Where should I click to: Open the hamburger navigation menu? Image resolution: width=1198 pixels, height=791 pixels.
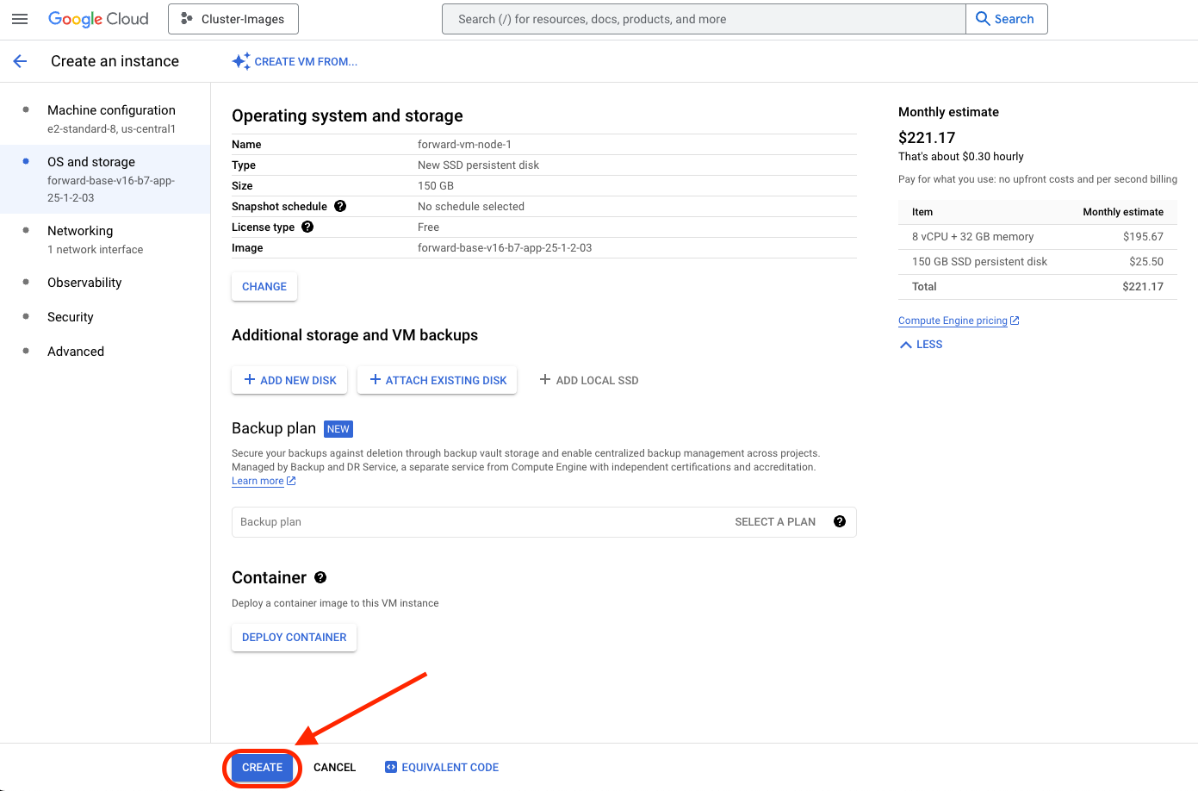coord(20,19)
